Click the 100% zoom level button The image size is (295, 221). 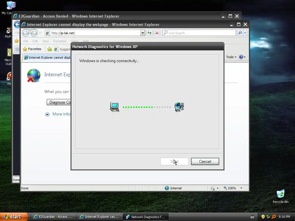coord(230,188)
